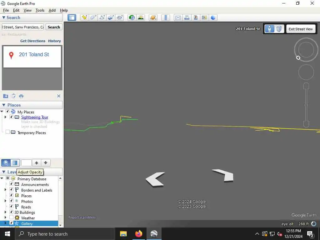320x240 pixels.
Task: Toggle the sidebar visibility button
Action: click(72, 17)
